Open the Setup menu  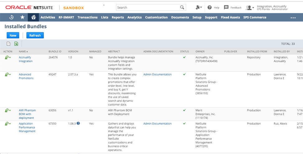[197, 17]
